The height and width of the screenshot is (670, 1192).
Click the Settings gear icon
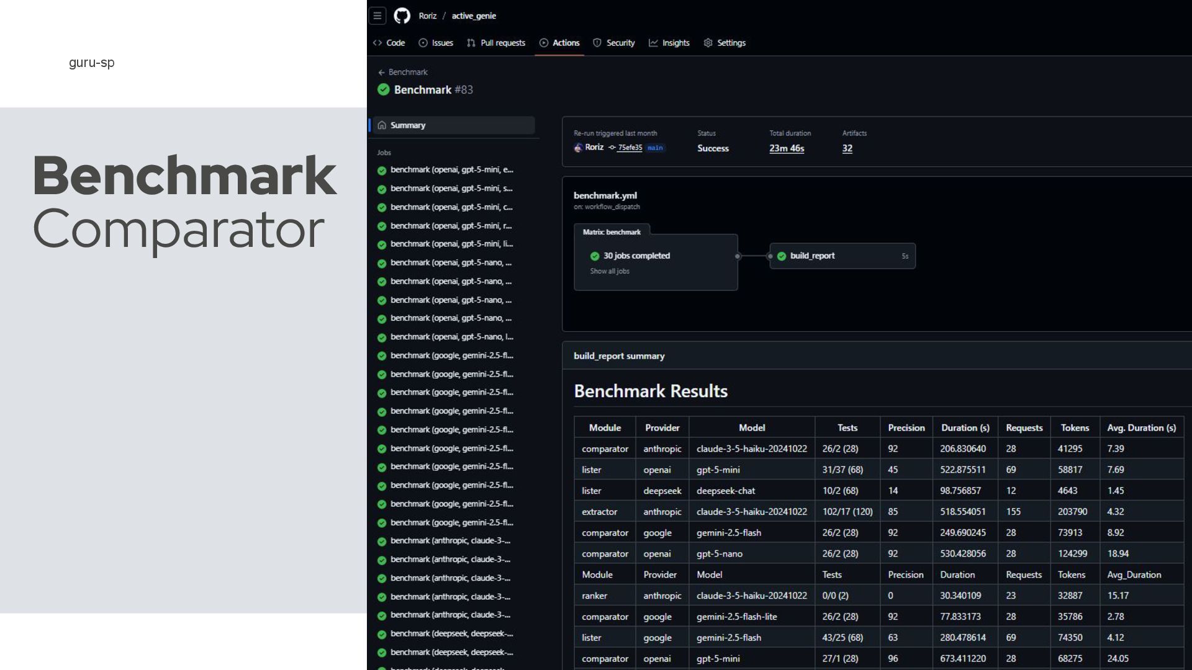pos(708,43)
